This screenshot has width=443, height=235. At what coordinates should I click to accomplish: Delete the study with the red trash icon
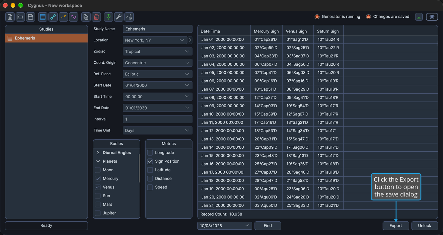(96, 17)
